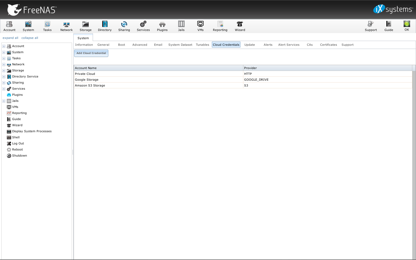
Task: Open the Plugins toolbar icon
Action: coord(162,26)
